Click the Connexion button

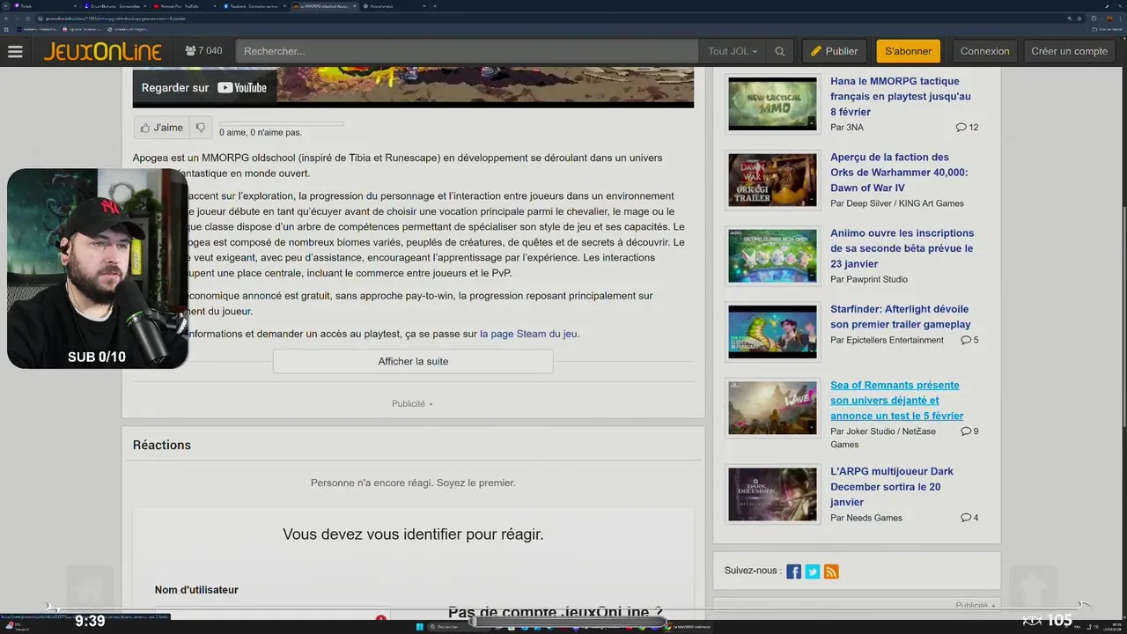(x=984, y=51)
